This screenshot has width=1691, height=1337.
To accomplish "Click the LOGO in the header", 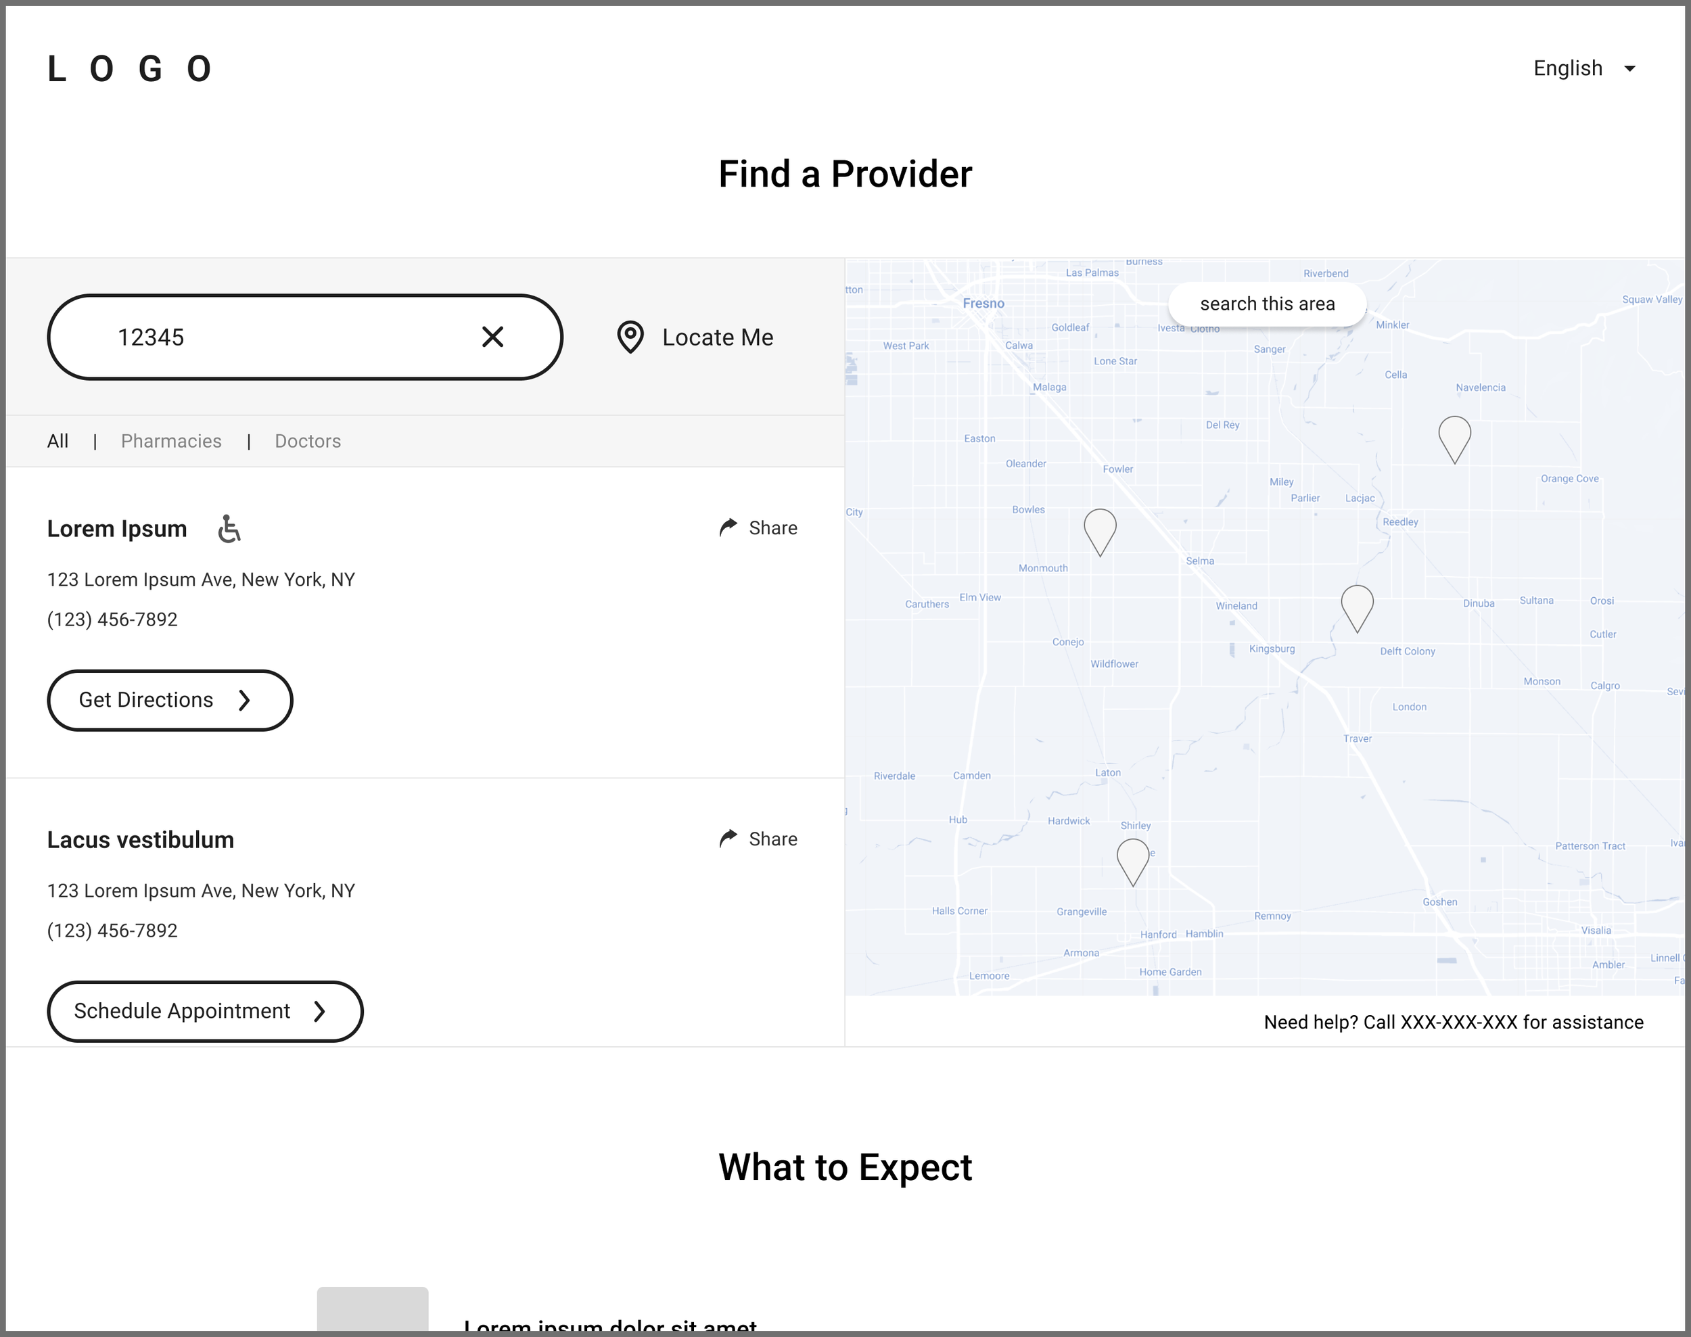I will [130, 69].
